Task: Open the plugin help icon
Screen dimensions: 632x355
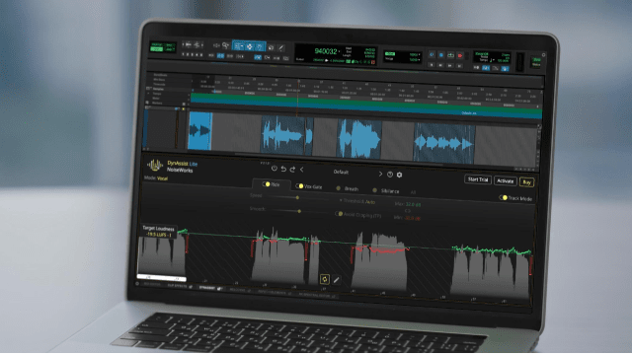Action: (x=390, y=175)
